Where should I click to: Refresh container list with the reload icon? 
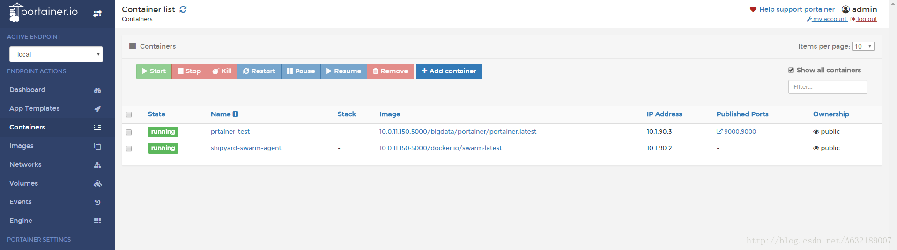(183, 9)
